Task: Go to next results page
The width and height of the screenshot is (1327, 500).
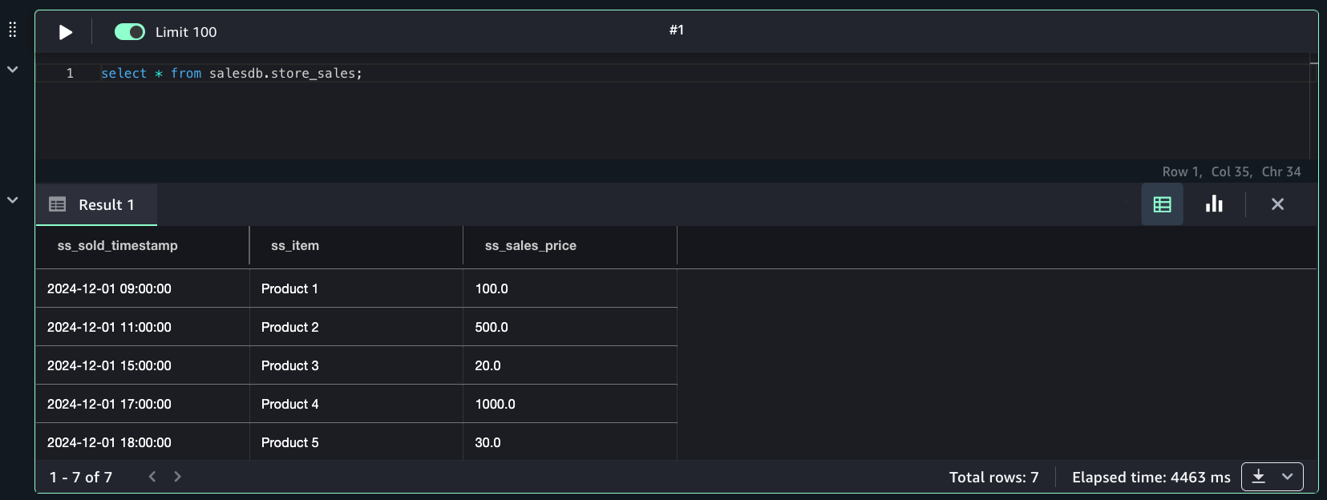Action: (177, 477)
